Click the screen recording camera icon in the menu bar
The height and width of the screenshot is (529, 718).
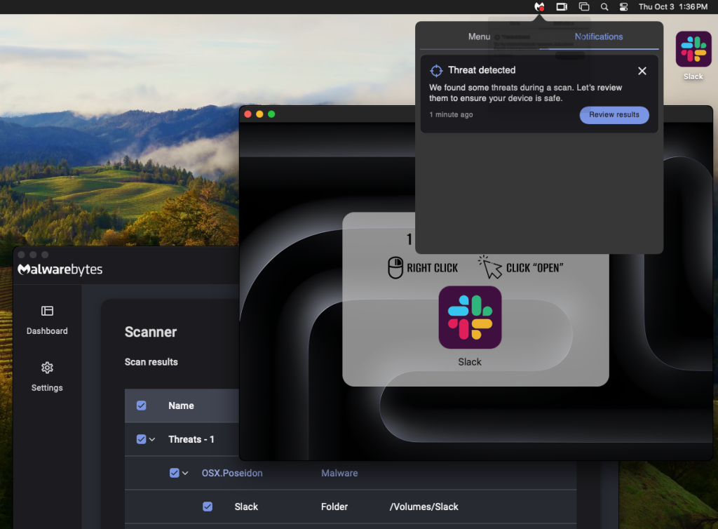click(x=562, y=6)
